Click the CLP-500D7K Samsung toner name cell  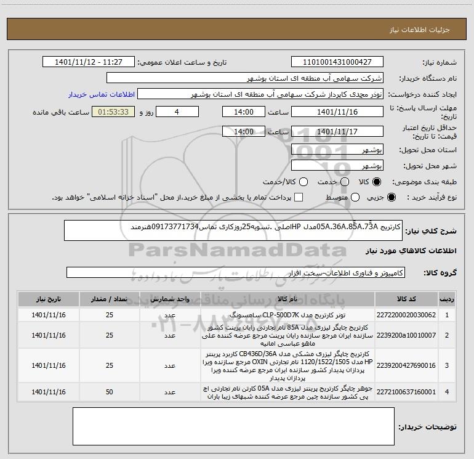click(287, 315)
